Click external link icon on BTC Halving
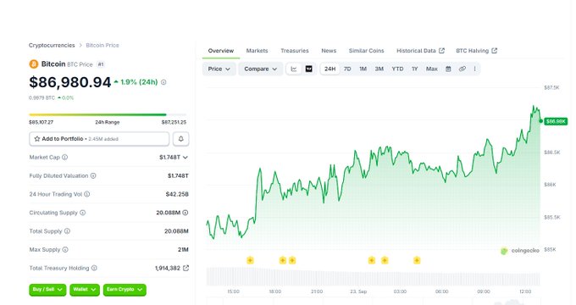 [x=494, y=51]
